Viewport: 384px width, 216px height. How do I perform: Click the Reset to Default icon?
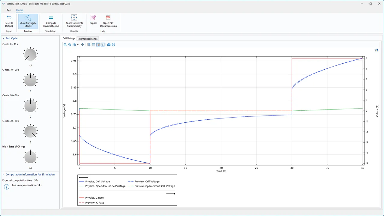pos(9,18)
